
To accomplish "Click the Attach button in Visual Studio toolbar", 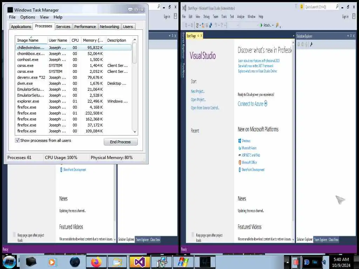I will pos(266,25).
